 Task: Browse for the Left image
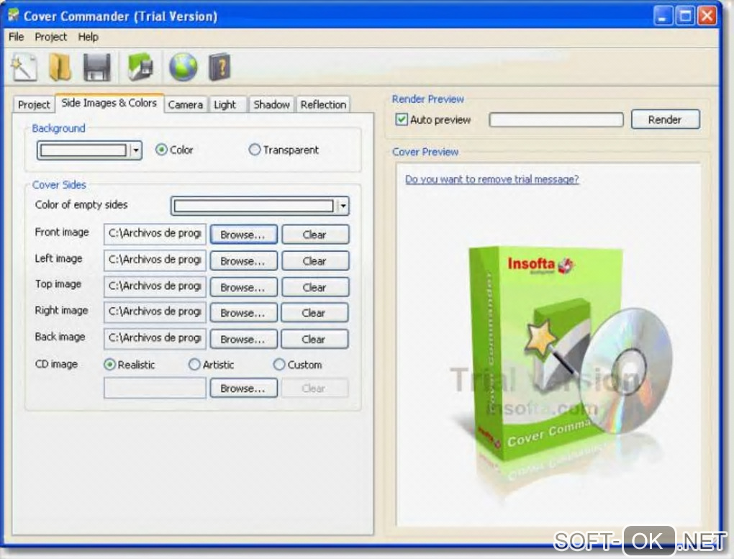(243, 260)
